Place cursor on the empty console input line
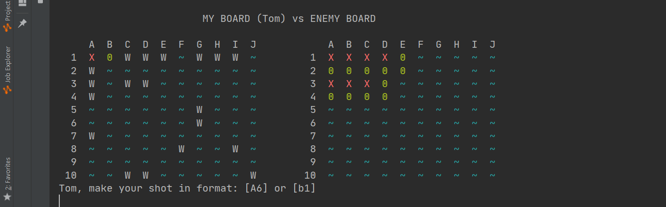Image resolution: width=666 pixels, height=207 pixels. (x=357, y=201)
